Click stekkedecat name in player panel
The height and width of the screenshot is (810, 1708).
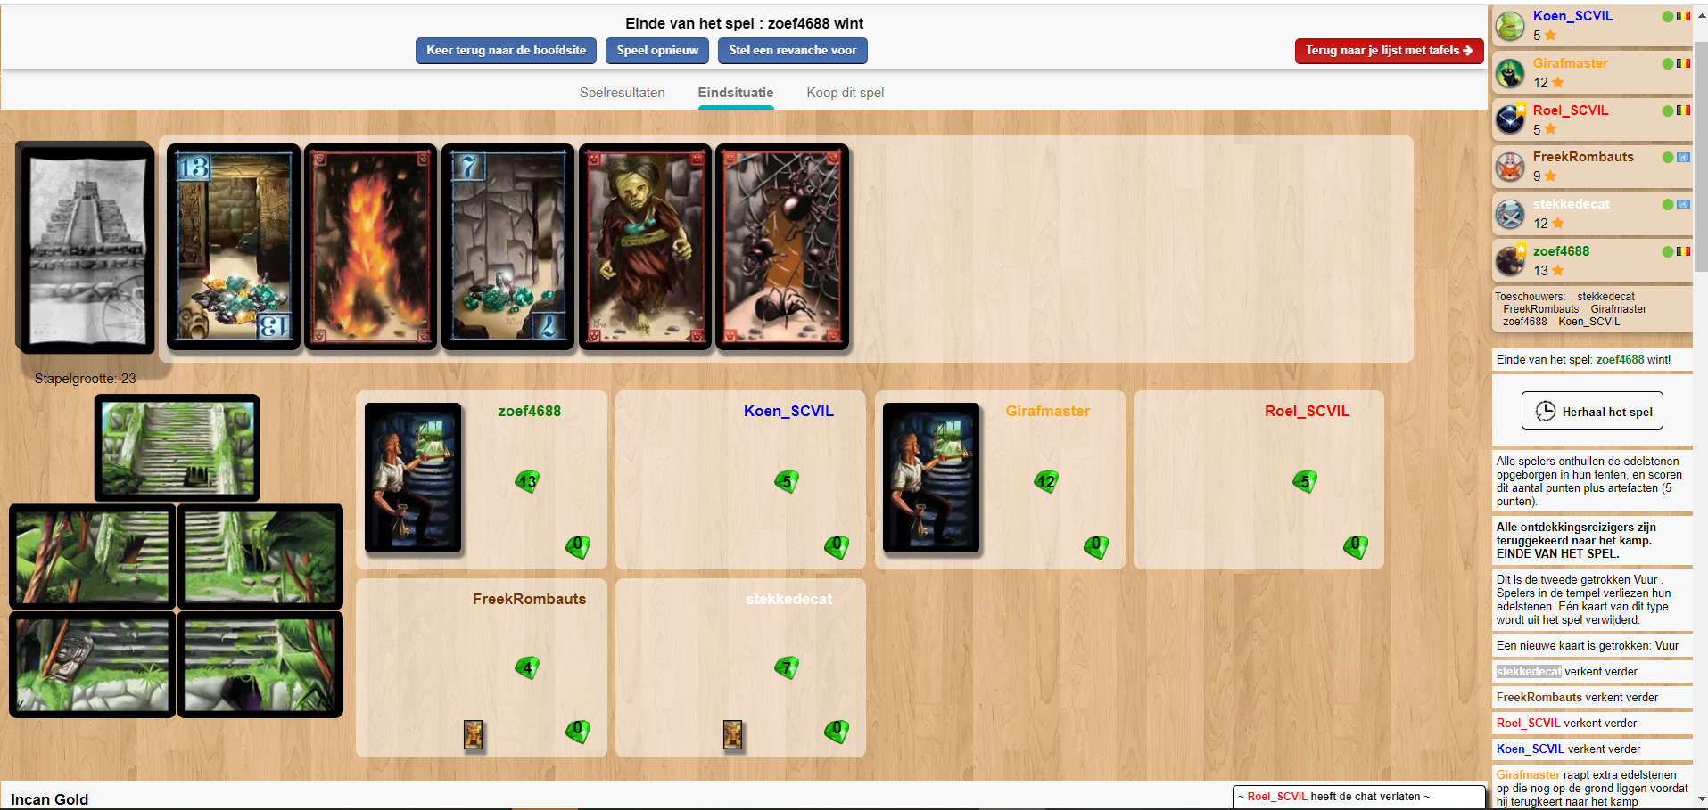788,599
